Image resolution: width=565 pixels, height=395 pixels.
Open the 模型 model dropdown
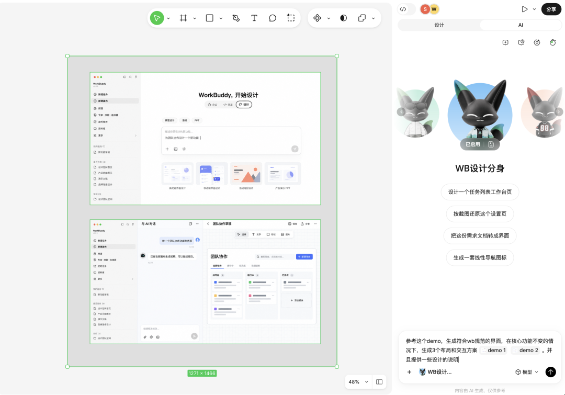[526, 372]
